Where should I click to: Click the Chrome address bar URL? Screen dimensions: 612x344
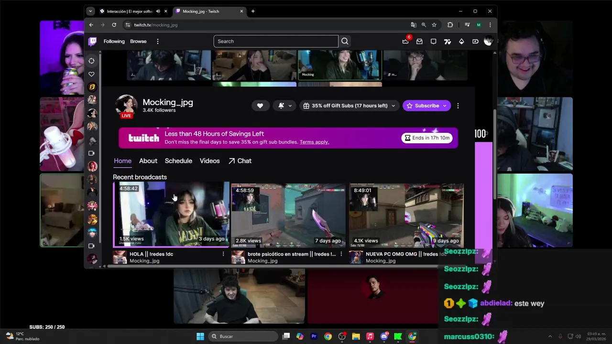click(155, 25)
